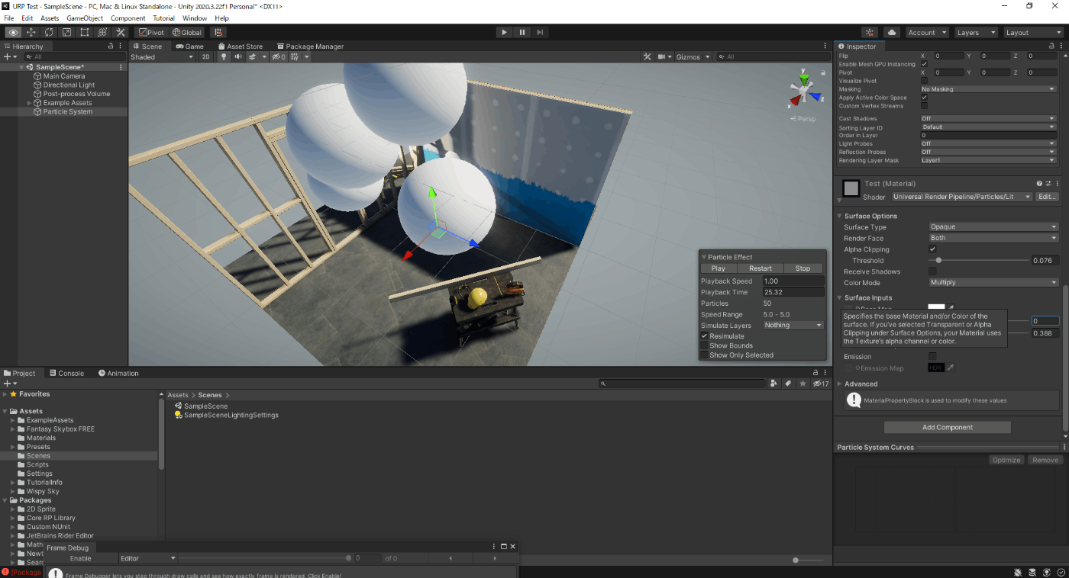Toggle scene lighting bulb icon
The height and width of the screenshot is (578, 1069).
tap(224, 57)
